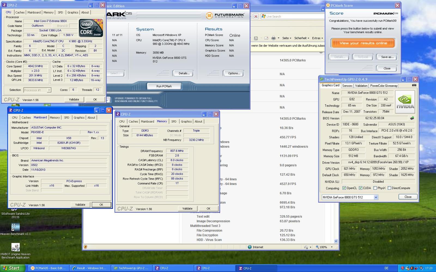
Task: Click the mail icon in Internet Explorer toolbar
Action: 266,38
